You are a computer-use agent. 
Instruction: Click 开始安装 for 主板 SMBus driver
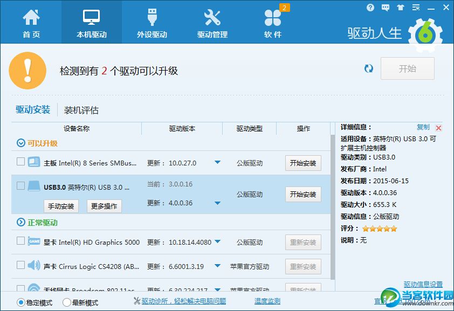click(303, 163)
